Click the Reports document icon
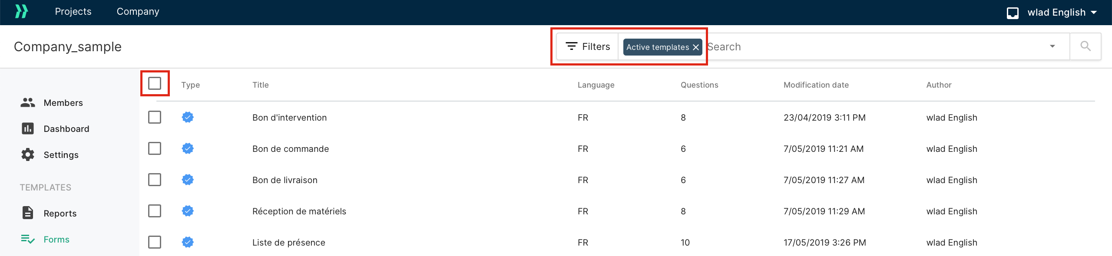The width and height of the screenshot is (1112, 256). click(x=28, y=213)
